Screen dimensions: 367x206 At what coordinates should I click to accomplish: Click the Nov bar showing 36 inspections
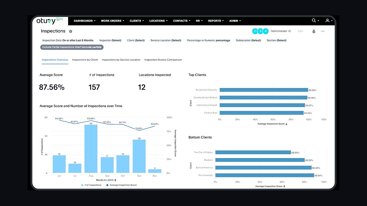click(139, 156)
